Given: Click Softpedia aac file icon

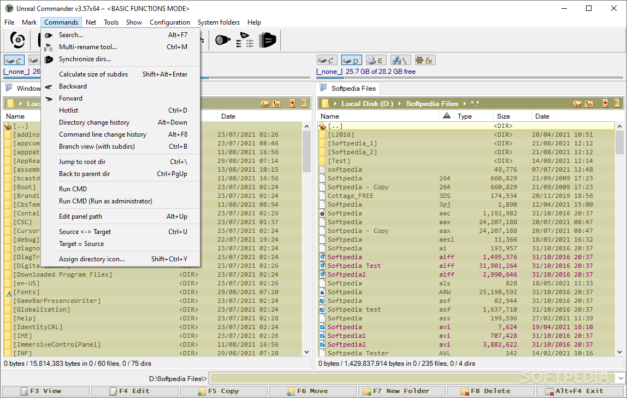Looking at the screenshot, I should pos(322,213).
